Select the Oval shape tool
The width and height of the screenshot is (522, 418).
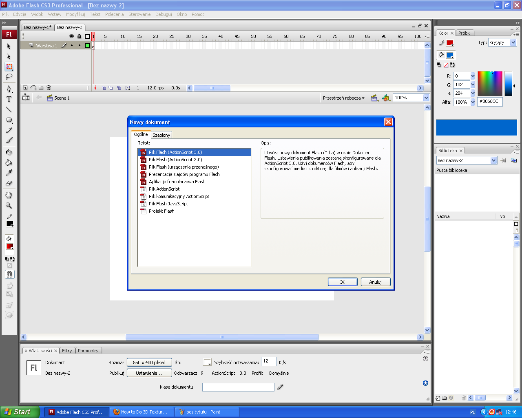pos(9,120)
